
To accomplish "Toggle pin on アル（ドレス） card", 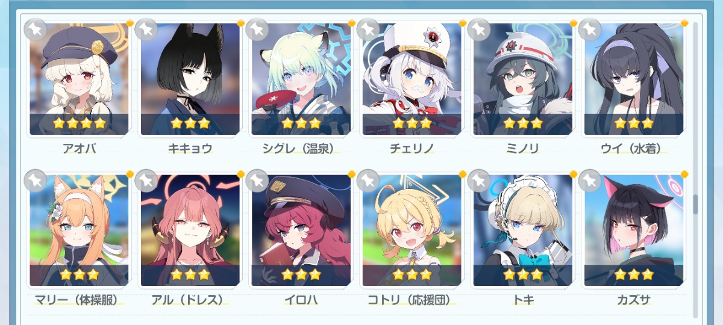I will click(x=146, y=181).
